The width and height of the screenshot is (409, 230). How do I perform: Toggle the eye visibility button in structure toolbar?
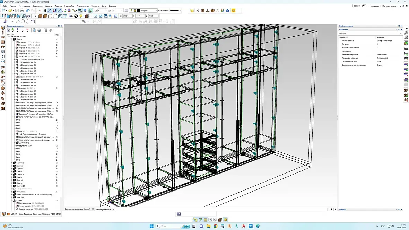[x=40, y=30]
